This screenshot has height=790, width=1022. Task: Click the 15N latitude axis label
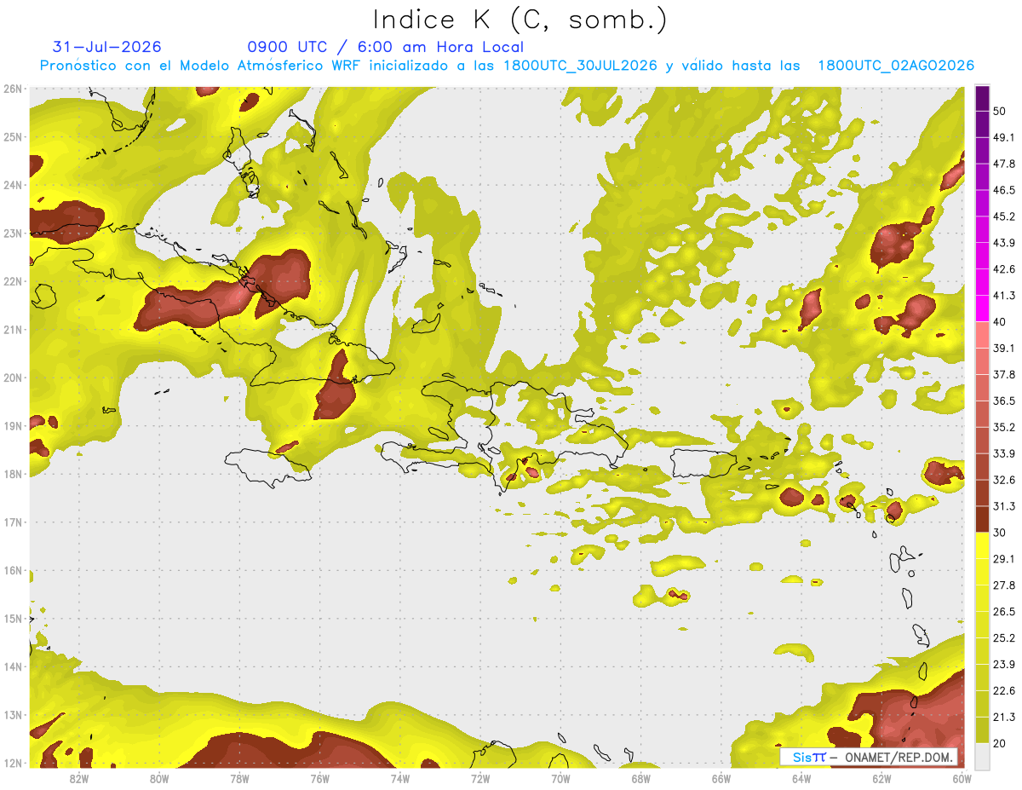13,618
